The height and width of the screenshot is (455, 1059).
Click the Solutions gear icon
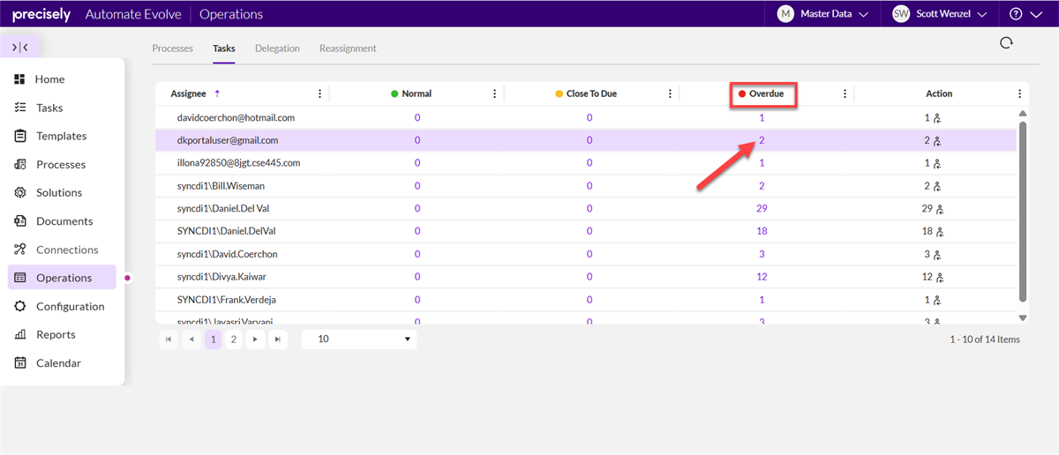19,192
